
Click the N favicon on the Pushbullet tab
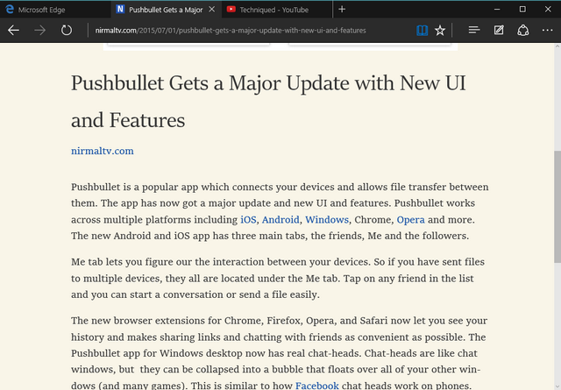120,10
